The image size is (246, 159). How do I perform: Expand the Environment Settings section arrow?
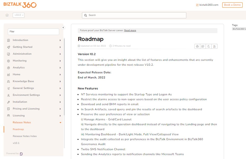(60, 95)
